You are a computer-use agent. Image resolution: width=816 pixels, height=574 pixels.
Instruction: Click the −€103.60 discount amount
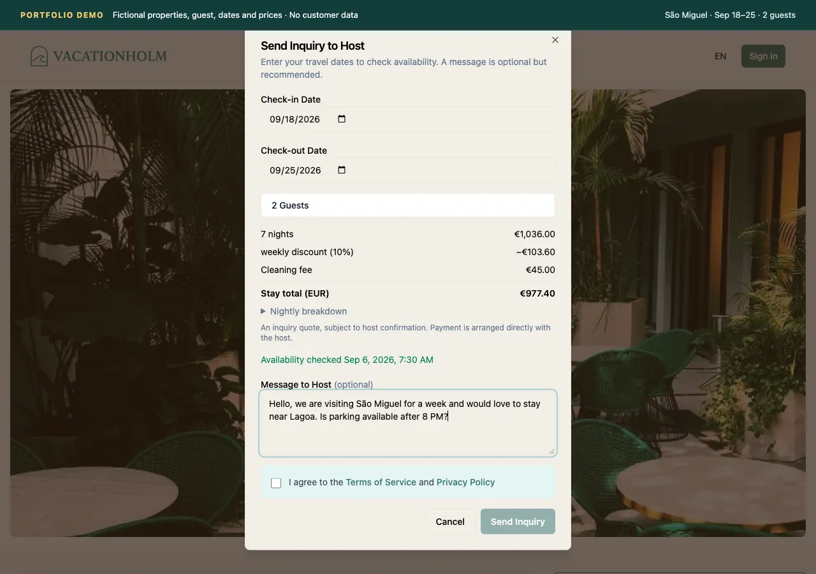tap(535, 252)
